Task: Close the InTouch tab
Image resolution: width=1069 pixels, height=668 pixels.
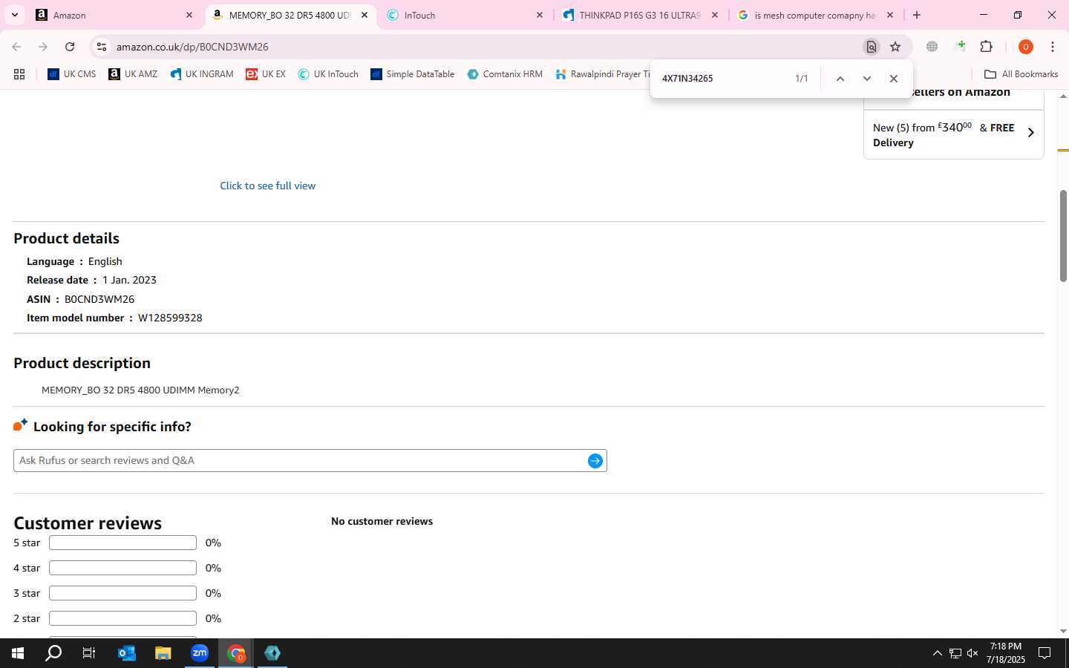Action: [540, 15]
